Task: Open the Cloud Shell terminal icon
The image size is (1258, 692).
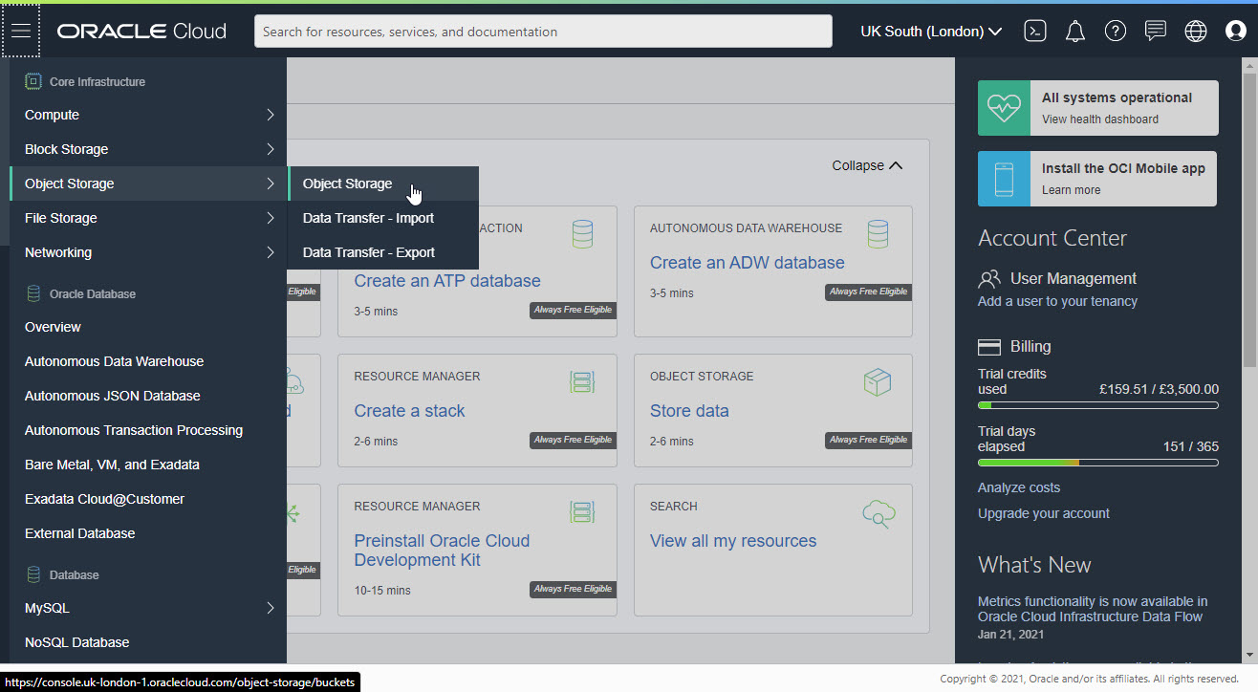Action: 1034,31
